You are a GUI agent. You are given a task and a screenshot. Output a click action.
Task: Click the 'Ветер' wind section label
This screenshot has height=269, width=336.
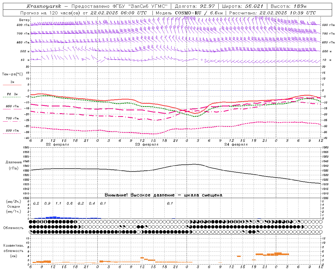[24, 20]
